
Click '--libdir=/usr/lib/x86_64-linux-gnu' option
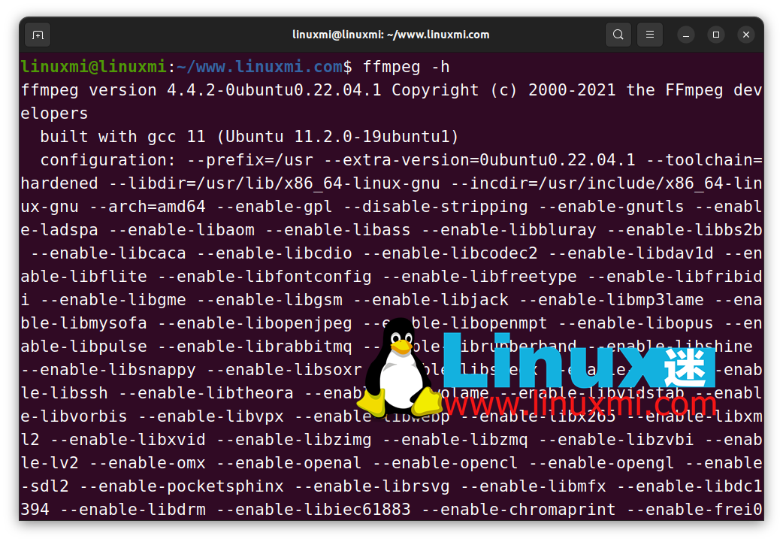274,183
